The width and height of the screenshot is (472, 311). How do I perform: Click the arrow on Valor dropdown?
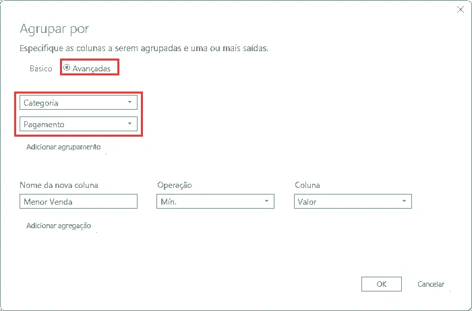tap(405, 201)
